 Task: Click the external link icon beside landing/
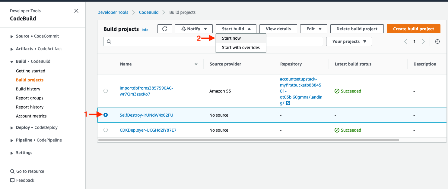click(288, 103)
